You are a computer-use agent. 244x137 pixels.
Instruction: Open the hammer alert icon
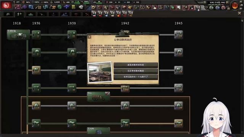[100, 7]
